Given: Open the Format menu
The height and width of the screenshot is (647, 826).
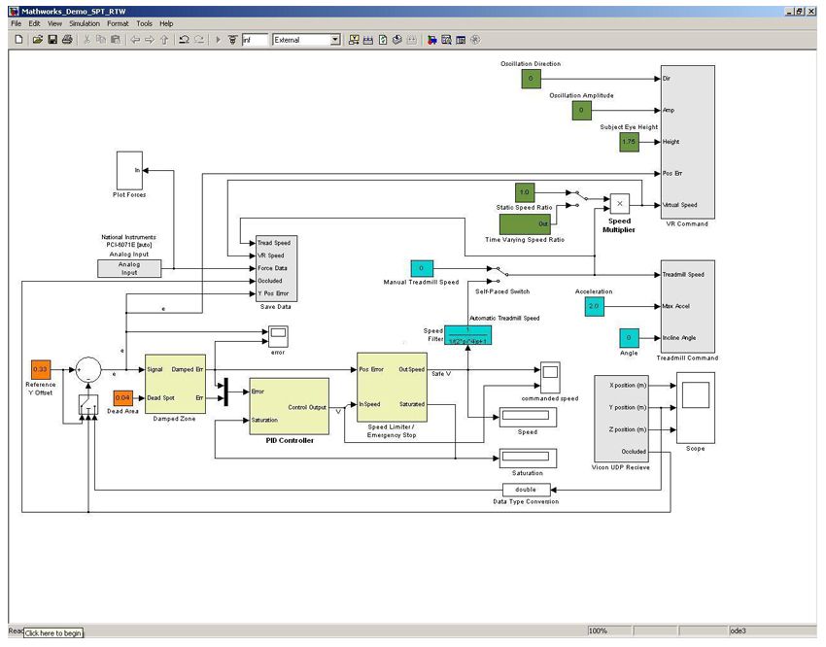Looking at the screenshot, I should pos(118,23).
